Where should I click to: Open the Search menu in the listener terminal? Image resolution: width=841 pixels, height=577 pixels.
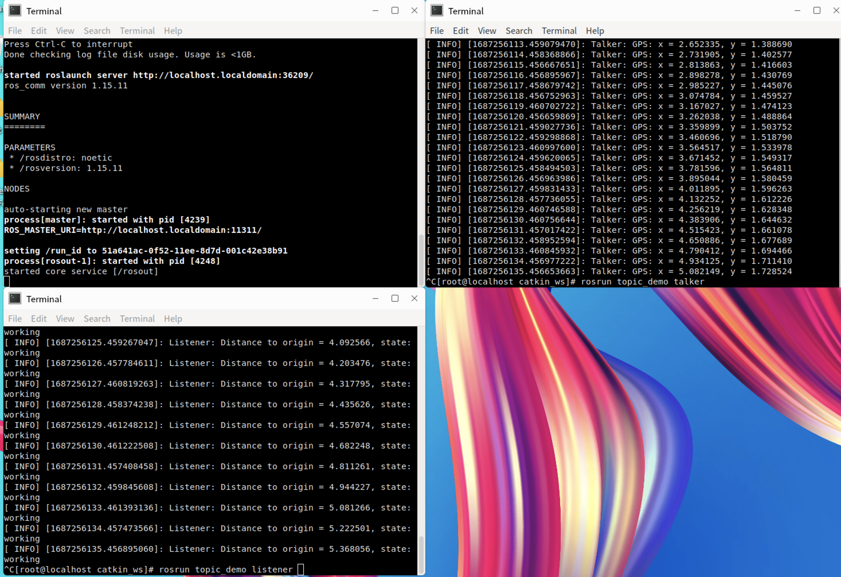click(x=97, y=319)
